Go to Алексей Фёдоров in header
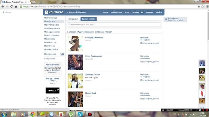This screenshot has height=117, width=209. click(77, 12)
